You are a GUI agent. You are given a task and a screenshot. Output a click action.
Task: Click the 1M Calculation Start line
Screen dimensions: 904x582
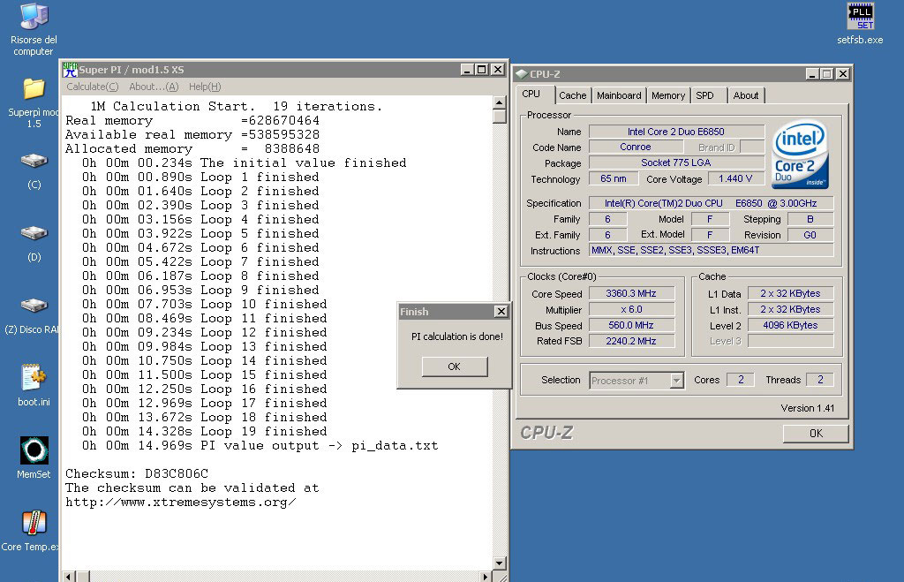coord(237,106)
